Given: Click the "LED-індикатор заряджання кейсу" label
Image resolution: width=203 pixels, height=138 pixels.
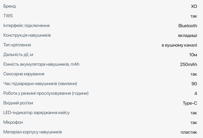Looking at the screenshot, I should click(x=36, y=113).
